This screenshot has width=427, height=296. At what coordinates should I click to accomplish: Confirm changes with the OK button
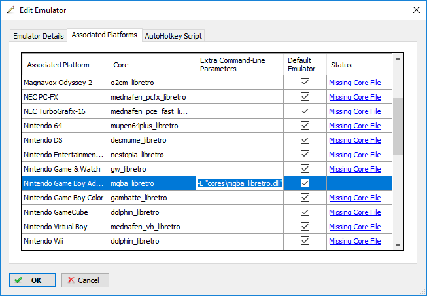point(32,280)
